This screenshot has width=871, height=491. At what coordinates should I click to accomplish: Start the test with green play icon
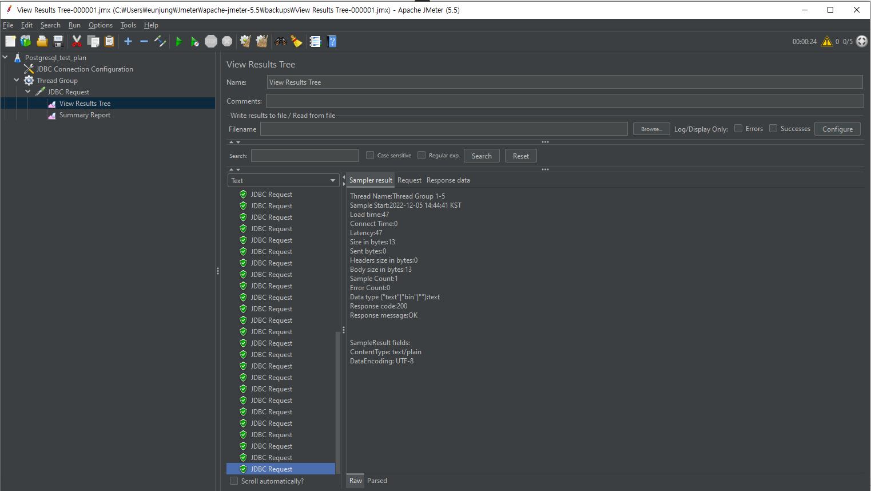(x=179, y=41)
